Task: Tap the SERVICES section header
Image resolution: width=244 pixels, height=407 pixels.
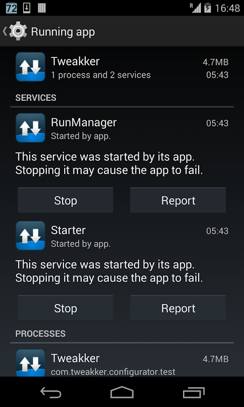Action: 36,98
